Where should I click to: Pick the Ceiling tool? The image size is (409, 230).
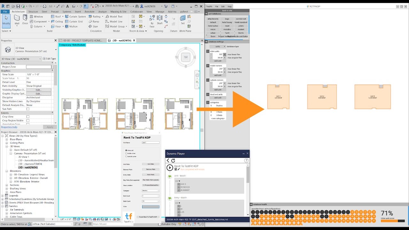[57, 22]
